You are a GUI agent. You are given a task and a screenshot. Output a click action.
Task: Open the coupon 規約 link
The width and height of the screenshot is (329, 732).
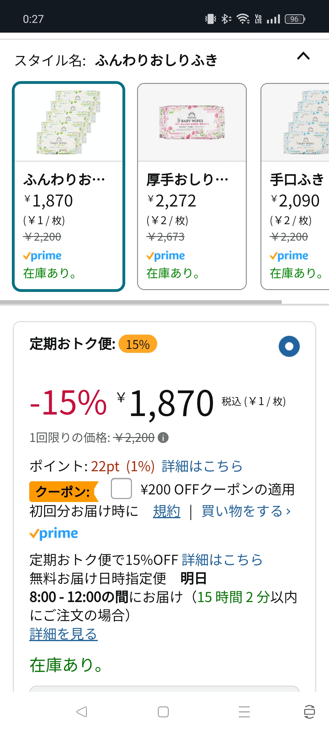click(166, 511)
